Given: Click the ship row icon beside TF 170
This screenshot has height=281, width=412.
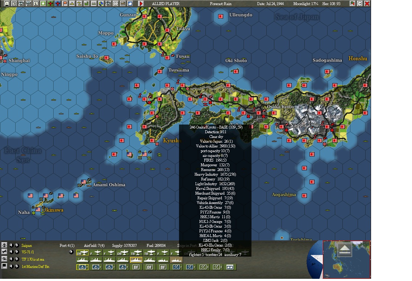Looking at the screenshot, I should pyautogui.click(x=4, y=259).
